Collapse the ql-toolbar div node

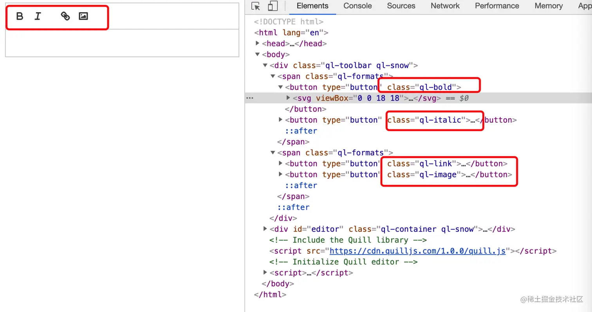(265, 65)
